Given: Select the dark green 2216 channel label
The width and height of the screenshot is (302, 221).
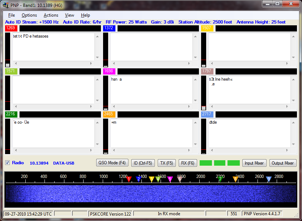Looking at the screenshot, I should click(x=11, y=114).
